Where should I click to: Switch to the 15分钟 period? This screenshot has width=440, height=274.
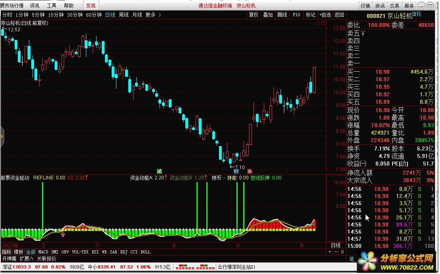[x=56, y=15]
